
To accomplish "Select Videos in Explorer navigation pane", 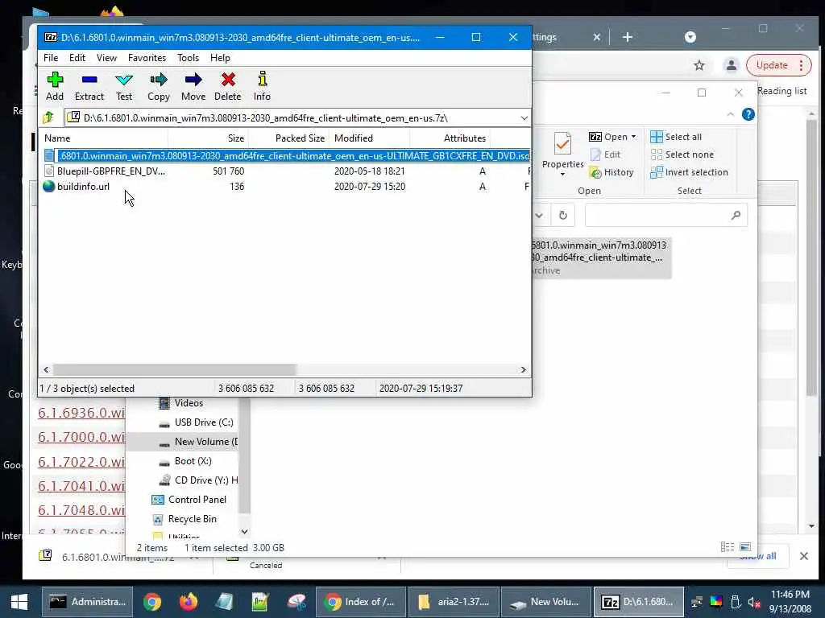I will (x=181, y=403).
